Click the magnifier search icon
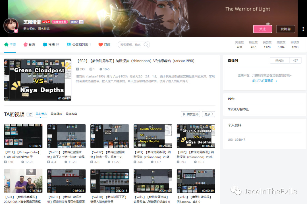 [x=146, y=45]
